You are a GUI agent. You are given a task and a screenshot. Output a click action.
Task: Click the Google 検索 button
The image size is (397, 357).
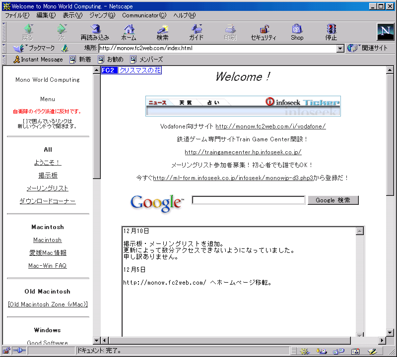333,200
